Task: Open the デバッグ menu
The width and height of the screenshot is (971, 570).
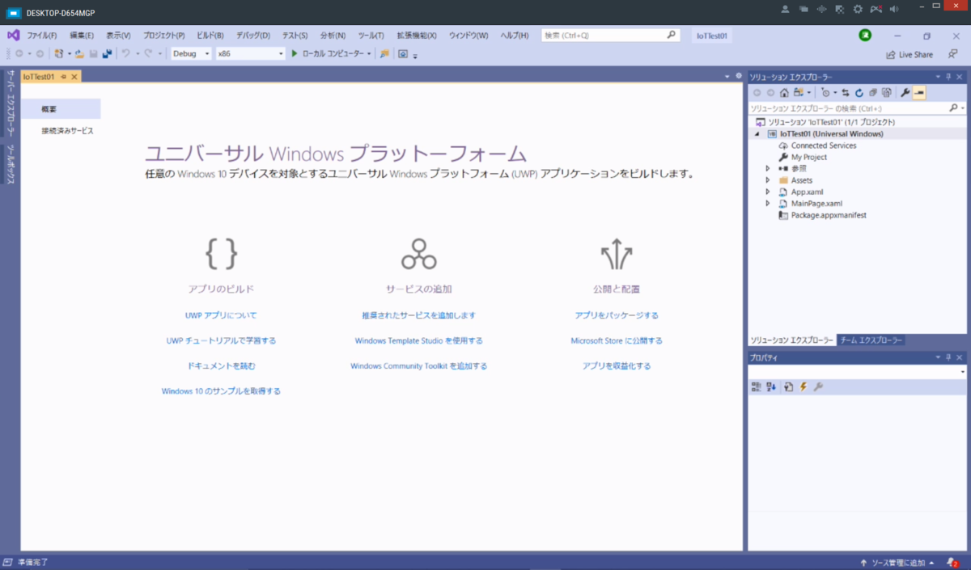Action: pos(252,35)
